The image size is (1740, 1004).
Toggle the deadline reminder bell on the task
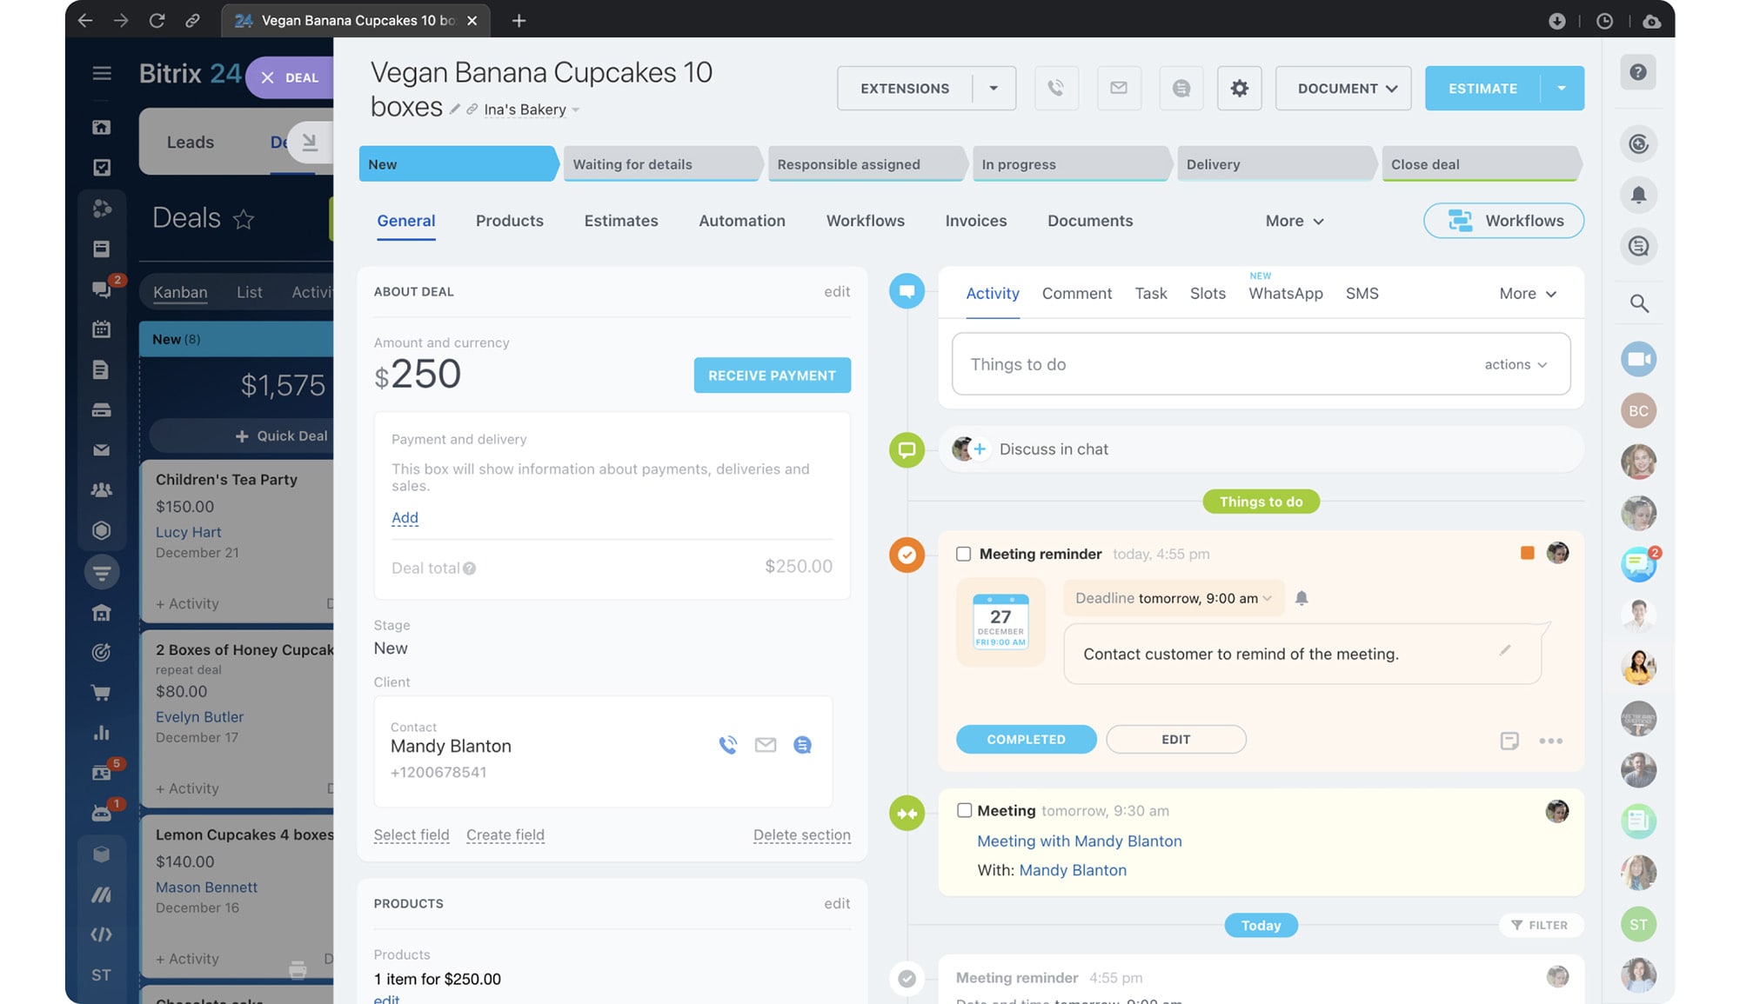[1302, 598]
